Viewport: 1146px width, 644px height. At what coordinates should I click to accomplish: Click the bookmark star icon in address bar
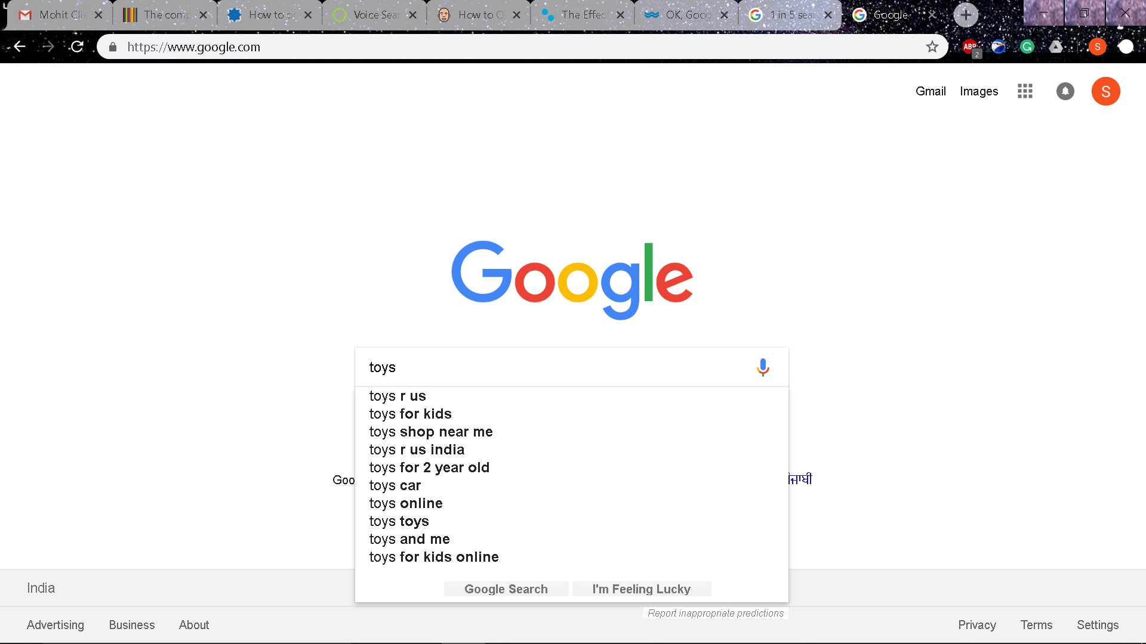(x=932, y=47)
